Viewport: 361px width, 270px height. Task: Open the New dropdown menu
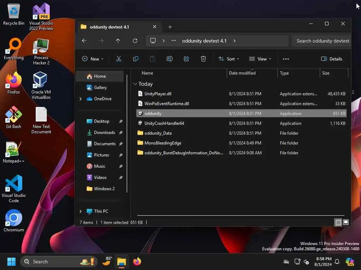click(93, 59)
